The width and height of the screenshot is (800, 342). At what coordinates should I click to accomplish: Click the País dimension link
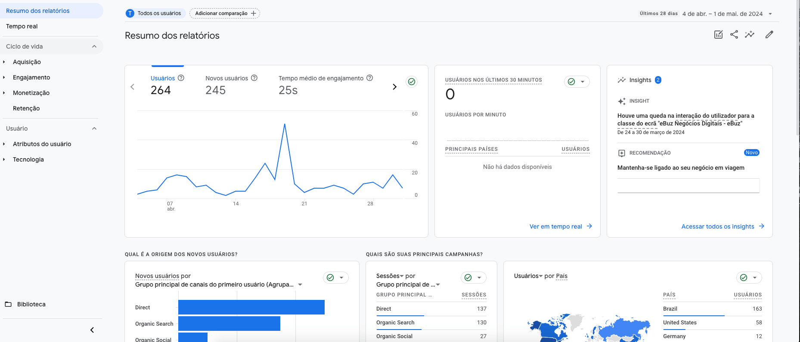coord(561,276)
